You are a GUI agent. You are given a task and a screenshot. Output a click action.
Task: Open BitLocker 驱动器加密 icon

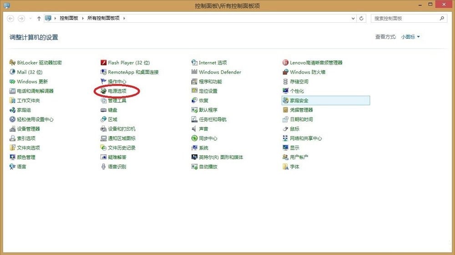point(12,63)
